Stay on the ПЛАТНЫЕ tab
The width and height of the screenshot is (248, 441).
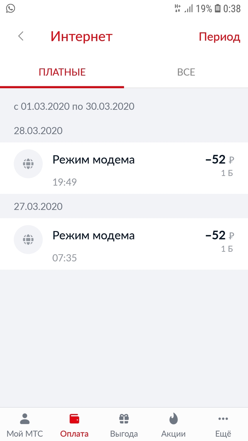click(x=62, y=71)
